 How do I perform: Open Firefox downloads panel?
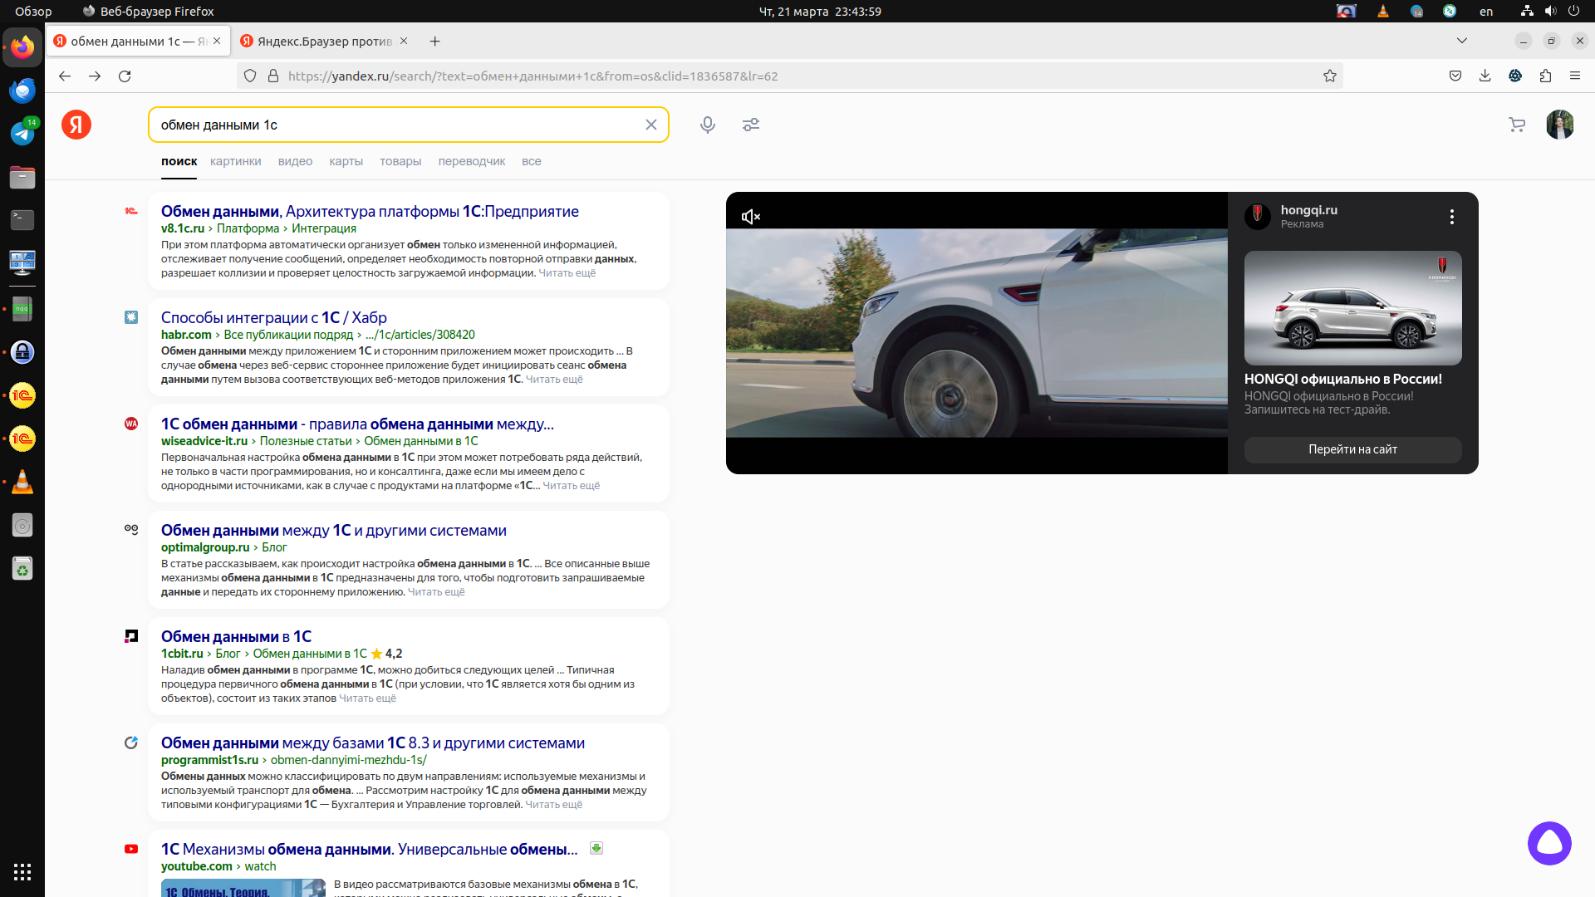(1485, 76)
